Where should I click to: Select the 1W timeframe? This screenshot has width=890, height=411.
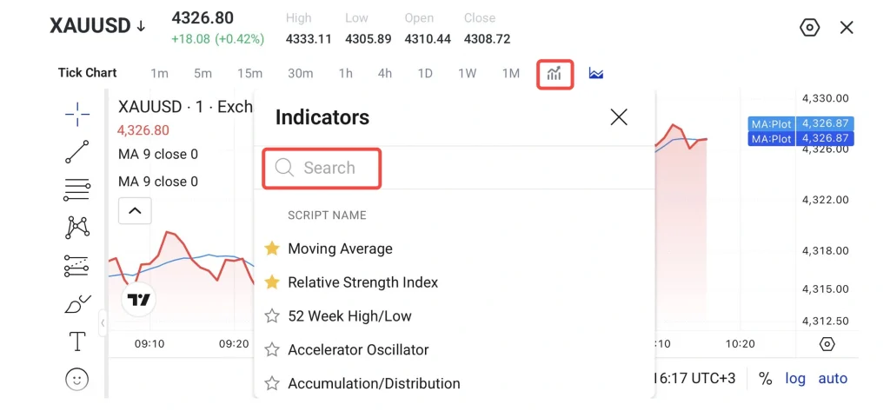point(467,73)
